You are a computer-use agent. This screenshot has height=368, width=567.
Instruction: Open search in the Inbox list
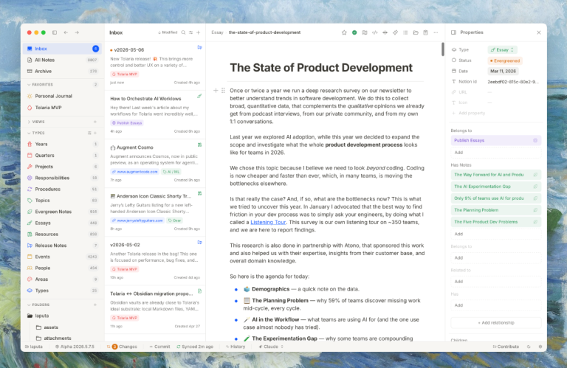(x=183, y=32)
